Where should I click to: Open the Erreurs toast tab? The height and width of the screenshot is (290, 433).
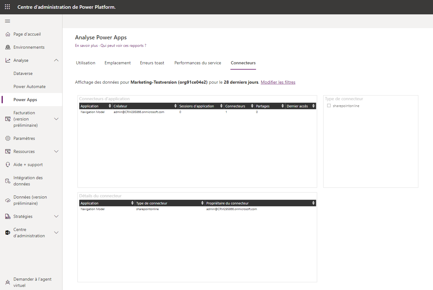click(x=152, y=63)
